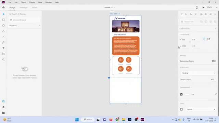This screenshot has width=219, height=123.
Task: Open the Object menu
Action: click(x=23, y=2)
